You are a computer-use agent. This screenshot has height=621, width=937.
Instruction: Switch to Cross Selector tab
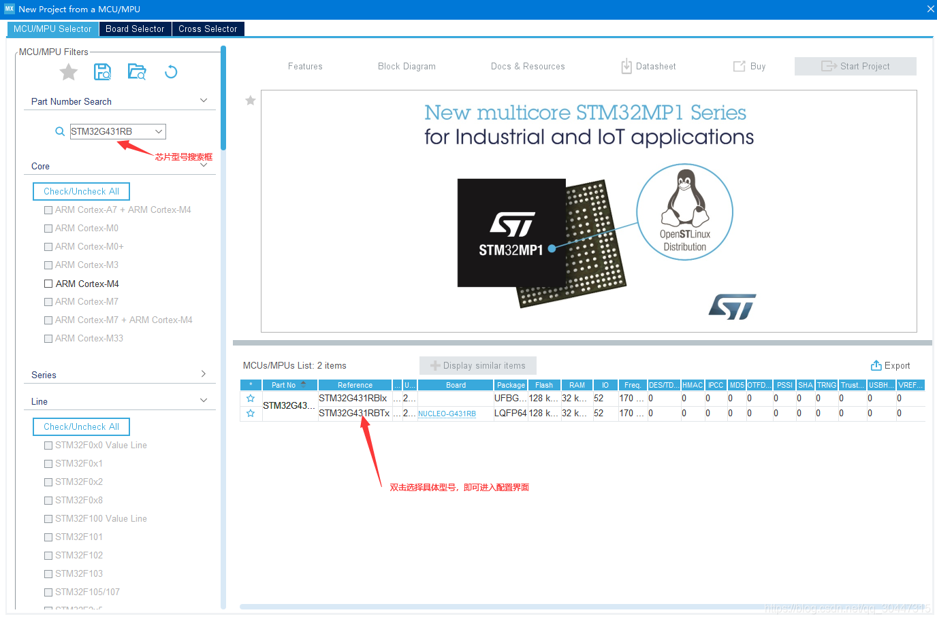point(208,29)
